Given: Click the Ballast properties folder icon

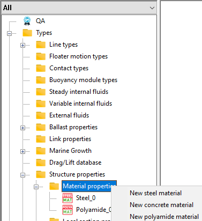Looking at the screenshot, I should coord(41,127).
